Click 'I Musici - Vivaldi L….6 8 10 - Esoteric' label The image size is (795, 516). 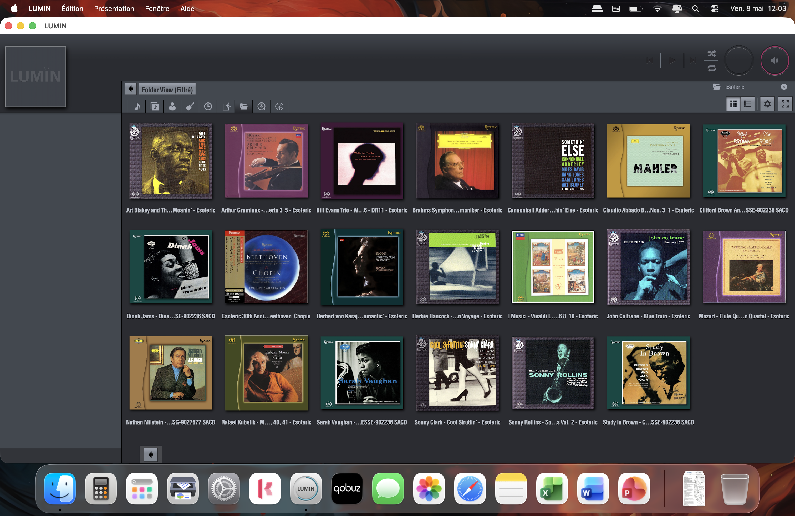point(553,316)
